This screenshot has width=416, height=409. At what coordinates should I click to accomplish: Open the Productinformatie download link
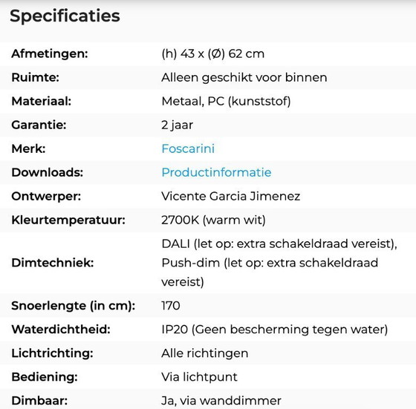click(x=216, y=172)
